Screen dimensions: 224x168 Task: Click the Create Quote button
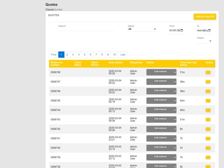tap(205, 17)
